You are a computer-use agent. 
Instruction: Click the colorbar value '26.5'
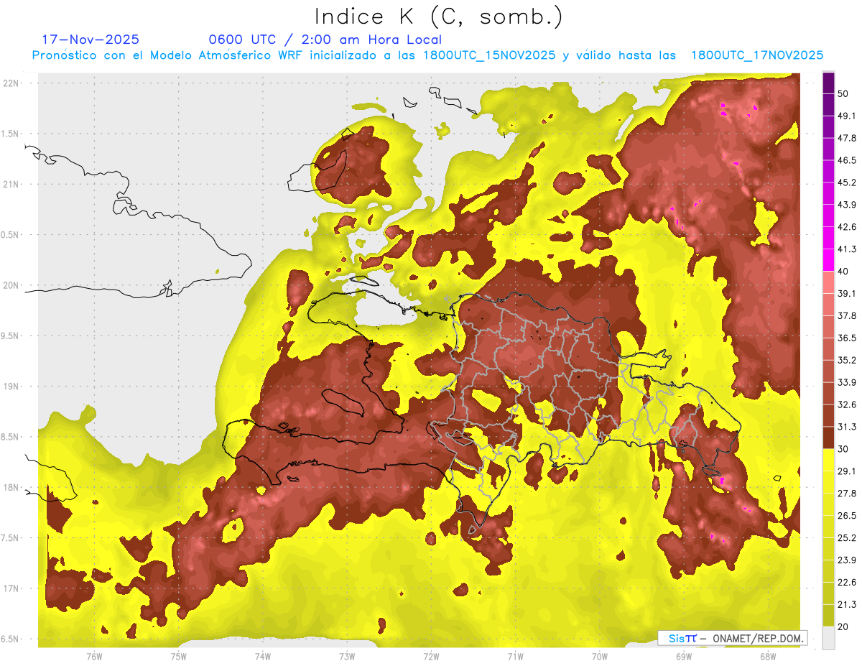click(x=847, y=516)
